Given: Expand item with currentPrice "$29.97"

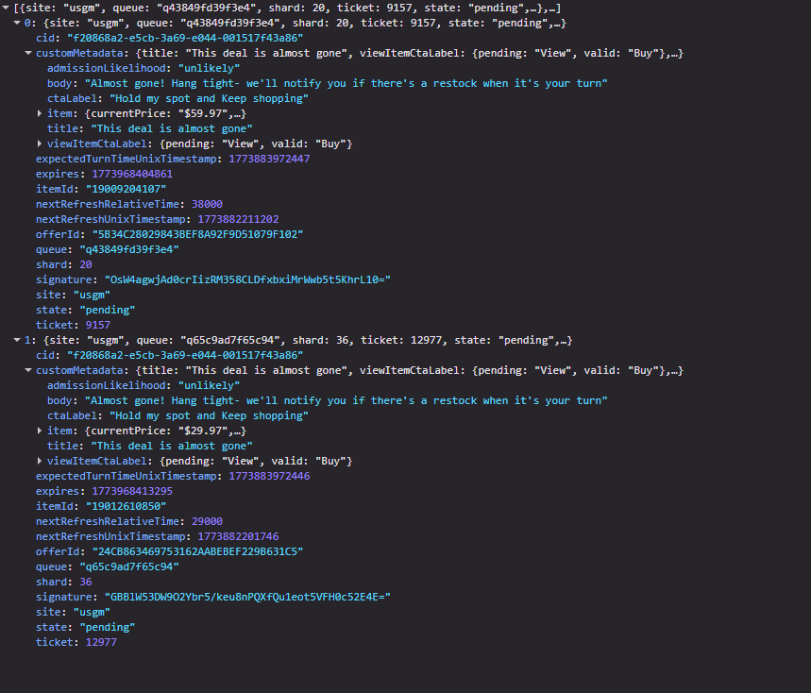Looking at the screenshot, I should pos(40,431).
